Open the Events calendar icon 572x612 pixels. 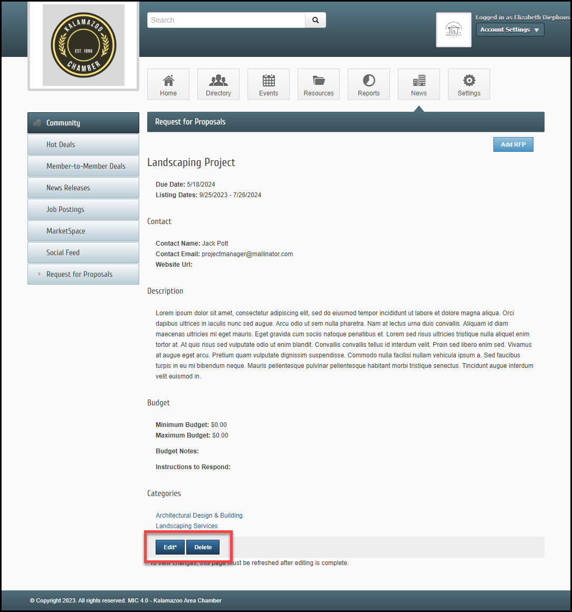point(269,81)
